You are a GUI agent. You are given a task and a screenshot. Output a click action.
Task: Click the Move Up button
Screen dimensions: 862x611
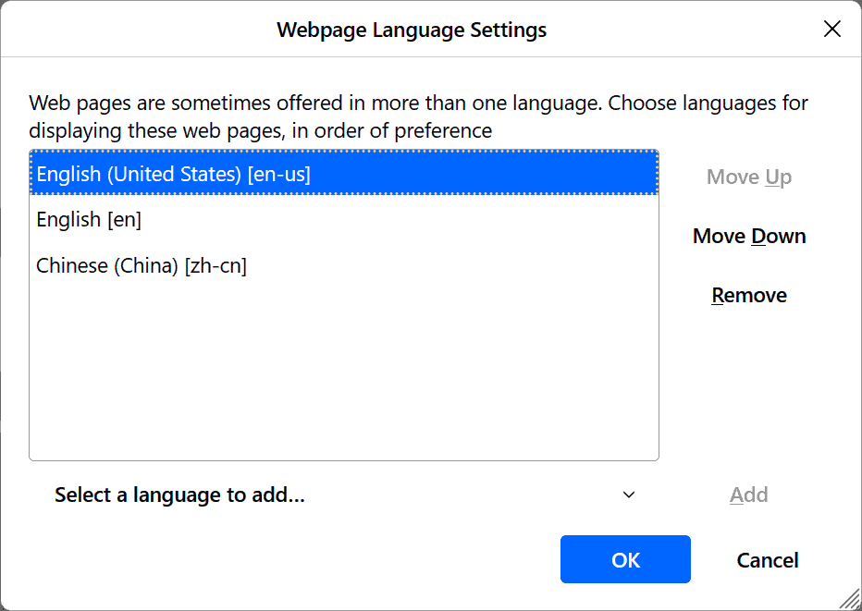tap(748, 177)
